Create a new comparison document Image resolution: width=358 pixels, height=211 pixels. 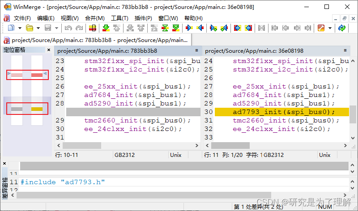[11, 28]
